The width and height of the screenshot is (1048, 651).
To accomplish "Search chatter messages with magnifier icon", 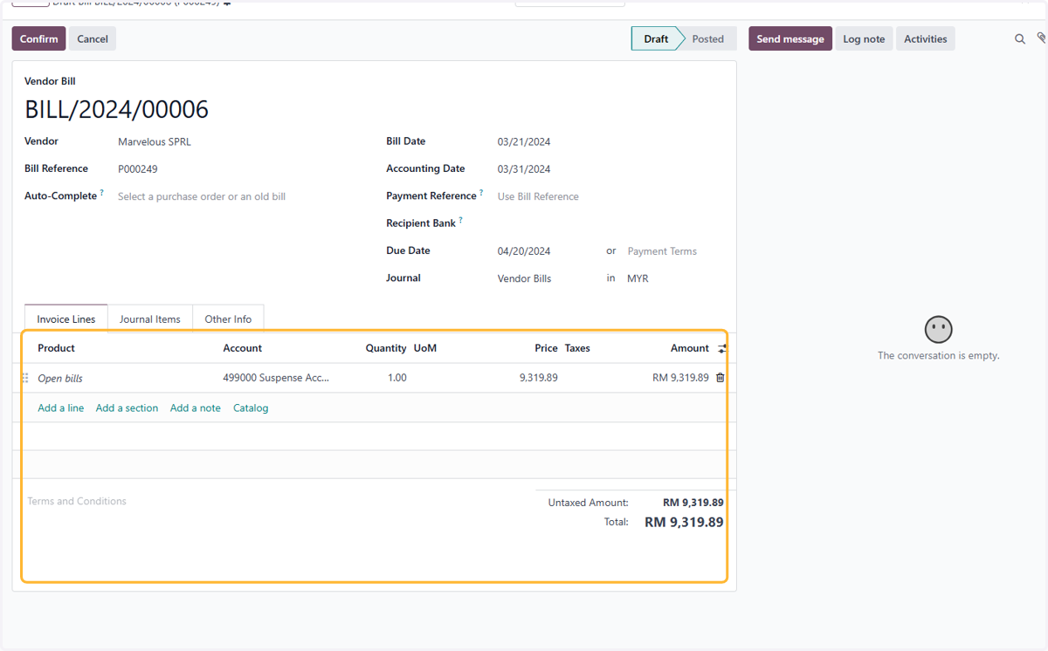I will click(x=1020, y=39).
